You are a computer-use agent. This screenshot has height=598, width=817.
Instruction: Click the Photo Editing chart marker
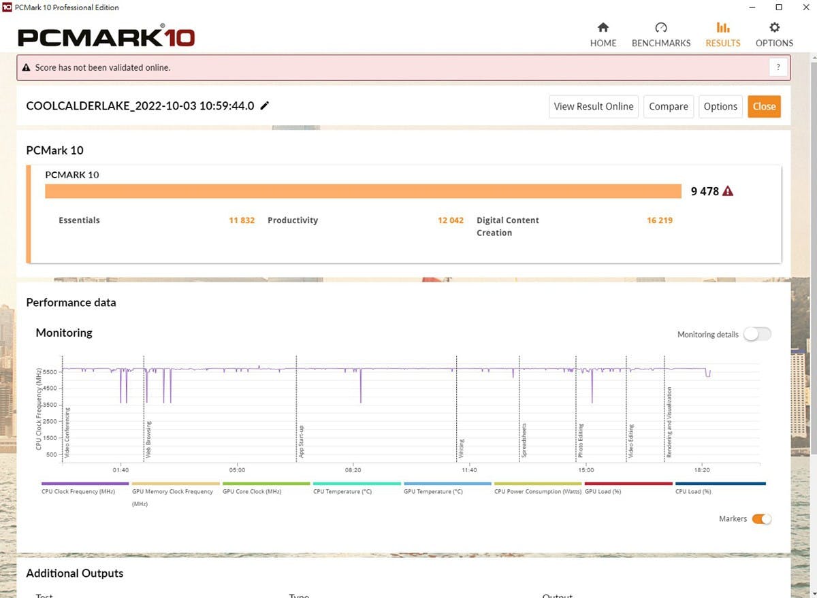[x=581, y=441]
